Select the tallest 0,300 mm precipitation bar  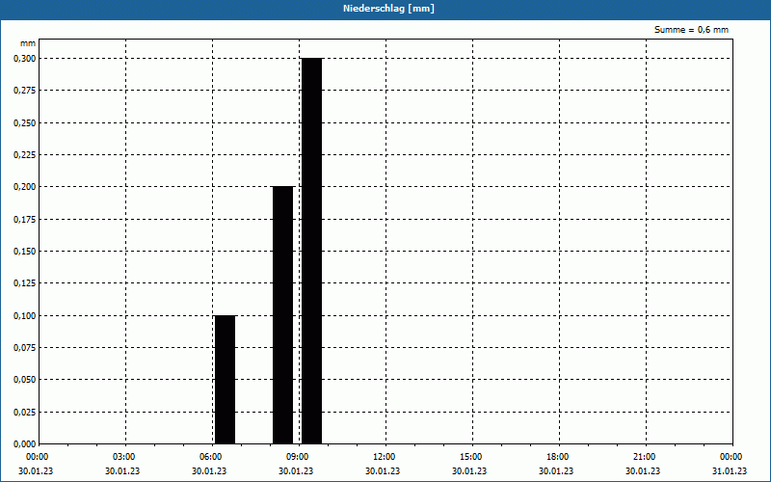tap(311, 251)
